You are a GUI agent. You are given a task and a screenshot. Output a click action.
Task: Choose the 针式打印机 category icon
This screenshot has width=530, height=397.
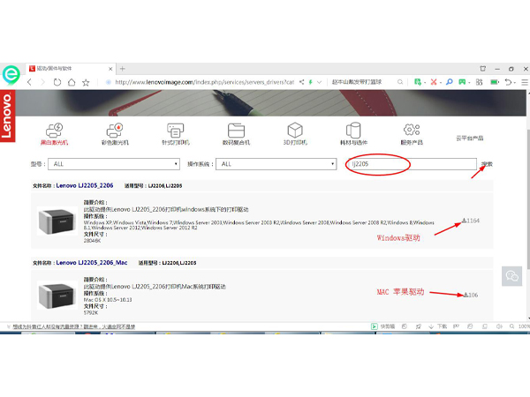click(x=176, y=131)
